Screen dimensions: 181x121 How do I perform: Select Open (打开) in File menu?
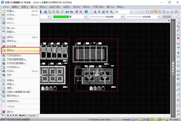[x=21, y=15]
